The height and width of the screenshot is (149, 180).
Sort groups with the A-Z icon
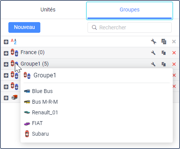[x=14, y=42]
